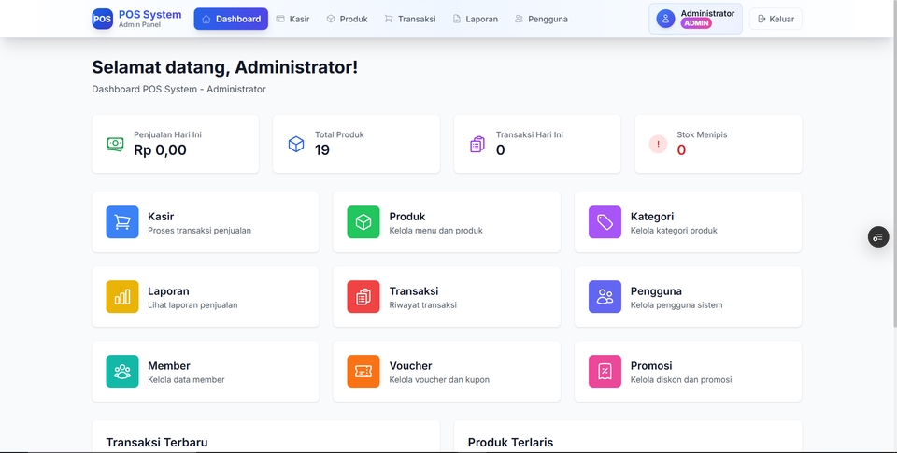Click the page's vertical scrollbar

pos(893,187)
